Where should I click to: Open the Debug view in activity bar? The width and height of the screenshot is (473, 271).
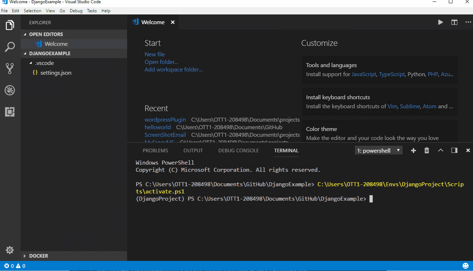10,90
